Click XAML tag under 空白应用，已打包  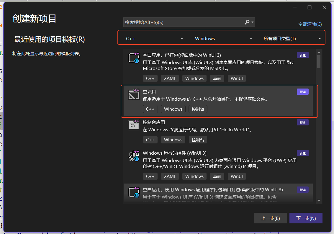(170, 78)
